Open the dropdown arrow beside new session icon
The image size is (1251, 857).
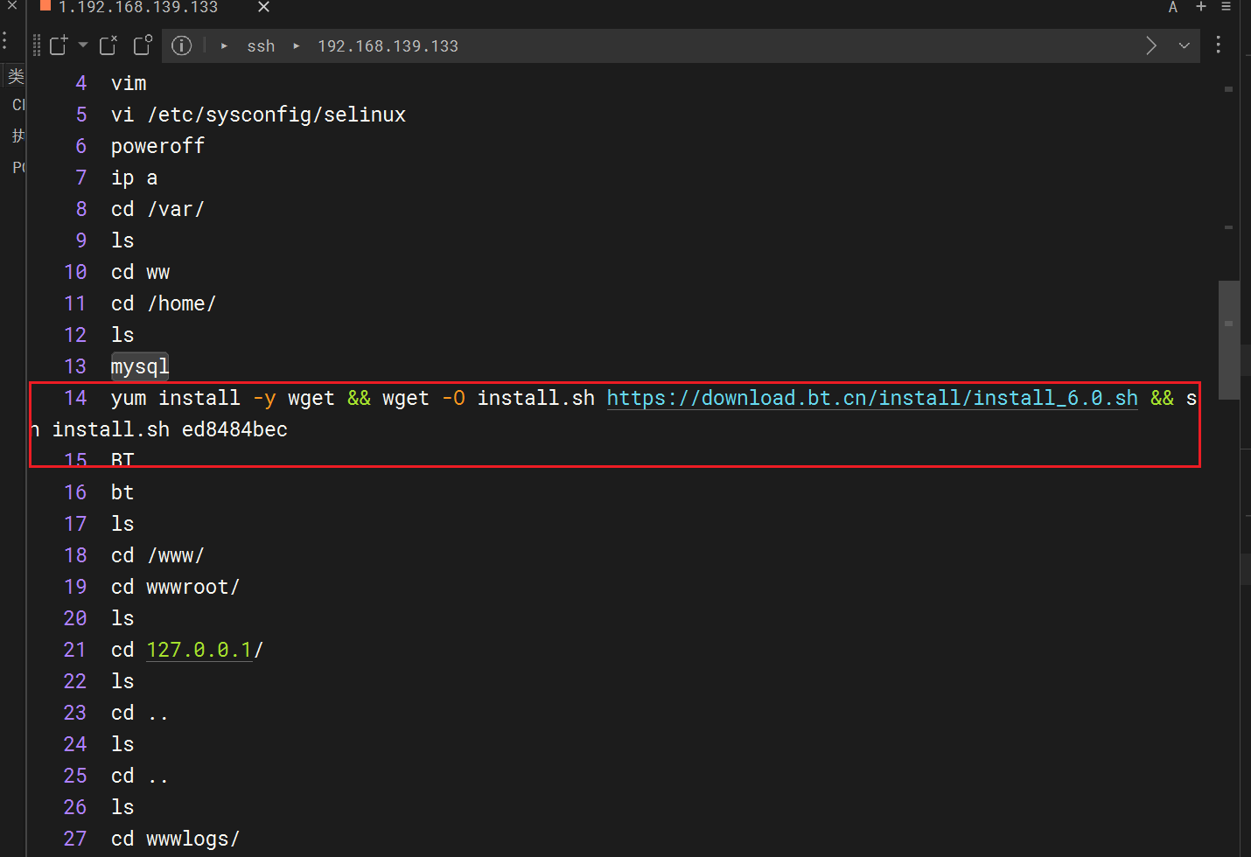[x=83, y=45]
